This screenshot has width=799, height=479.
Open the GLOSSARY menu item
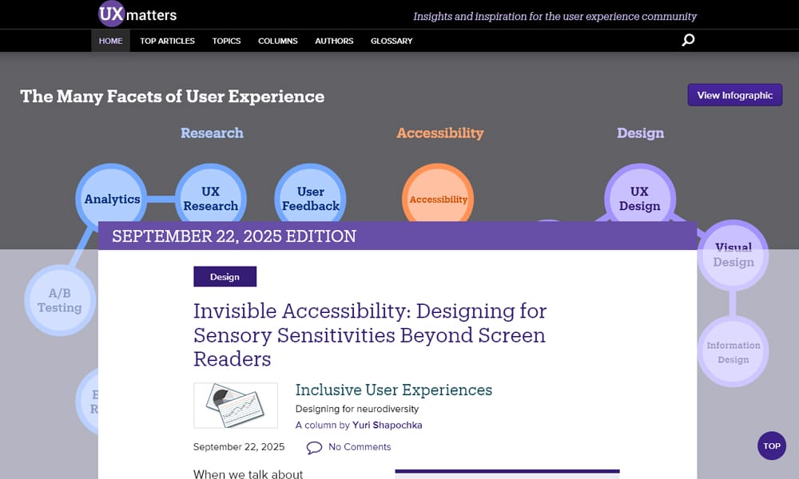(x=392, y=41)
